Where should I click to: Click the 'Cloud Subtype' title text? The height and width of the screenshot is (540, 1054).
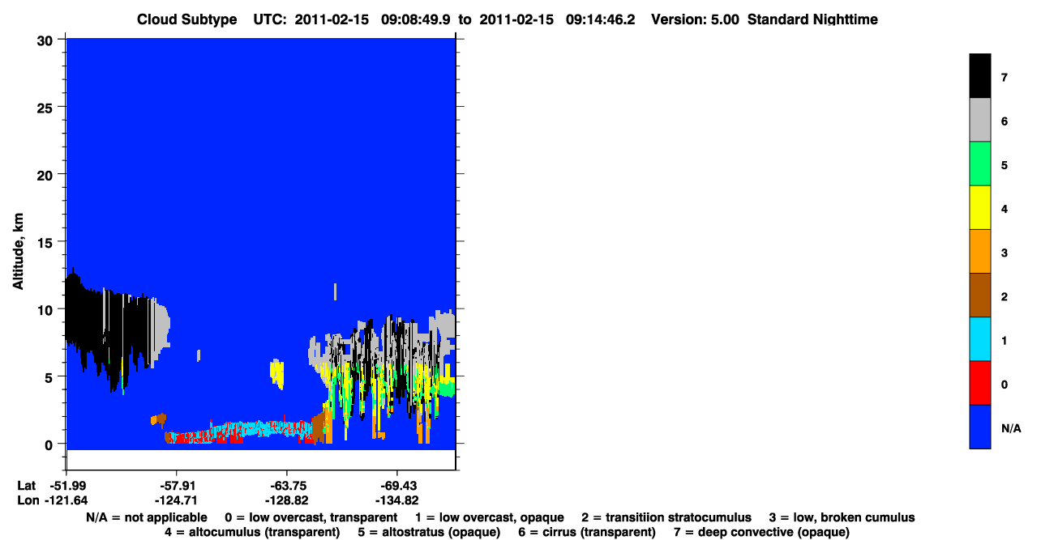tap(187, 19)
